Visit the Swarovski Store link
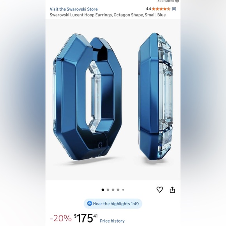 click(x=74, y=9)
